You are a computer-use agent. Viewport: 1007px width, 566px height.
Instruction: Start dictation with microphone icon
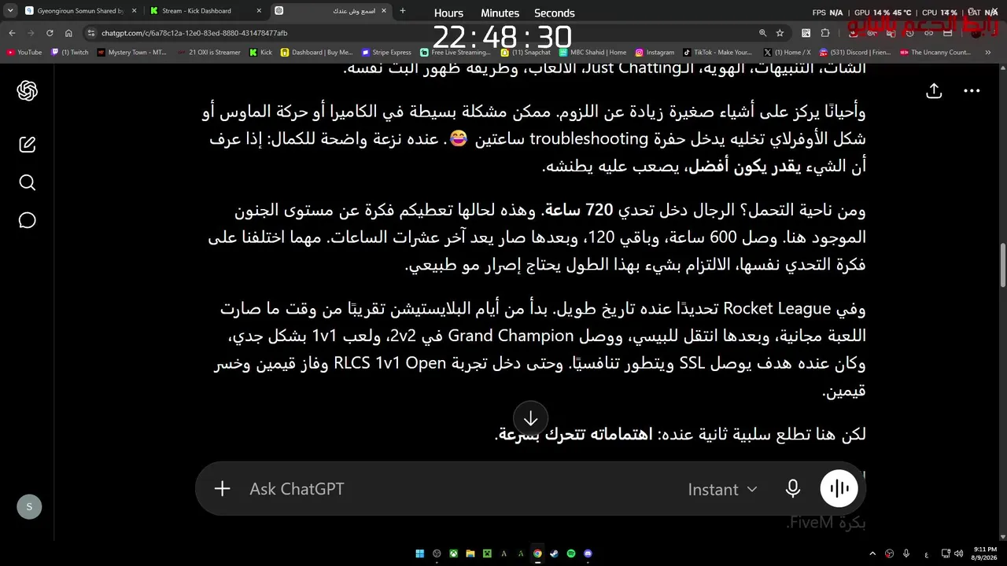click(x=793, y=489)
